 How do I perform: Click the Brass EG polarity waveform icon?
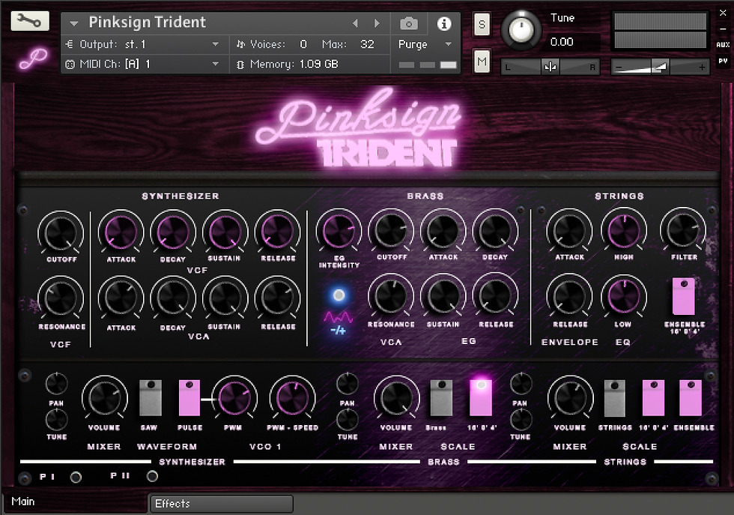click(x=338, y=318)
